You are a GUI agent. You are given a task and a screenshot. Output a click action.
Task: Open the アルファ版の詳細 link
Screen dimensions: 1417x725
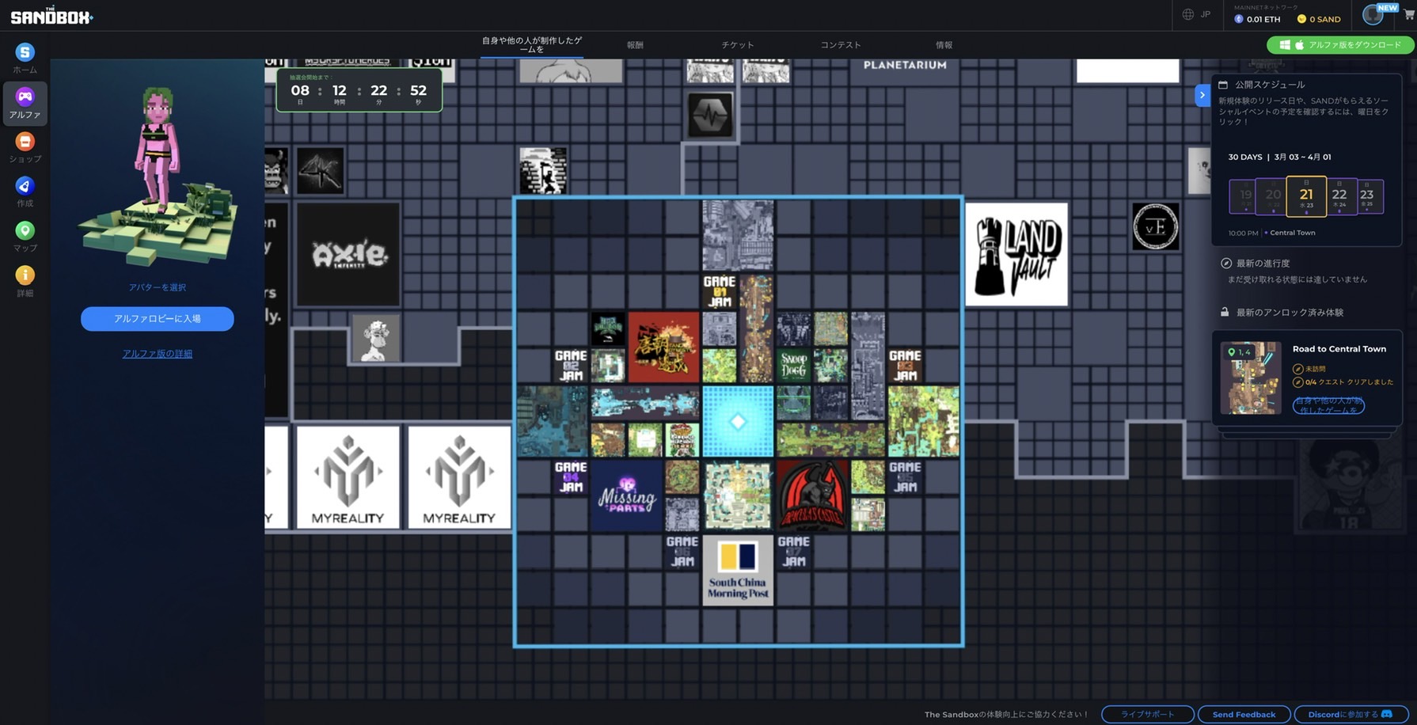click(x=158, y=354)
